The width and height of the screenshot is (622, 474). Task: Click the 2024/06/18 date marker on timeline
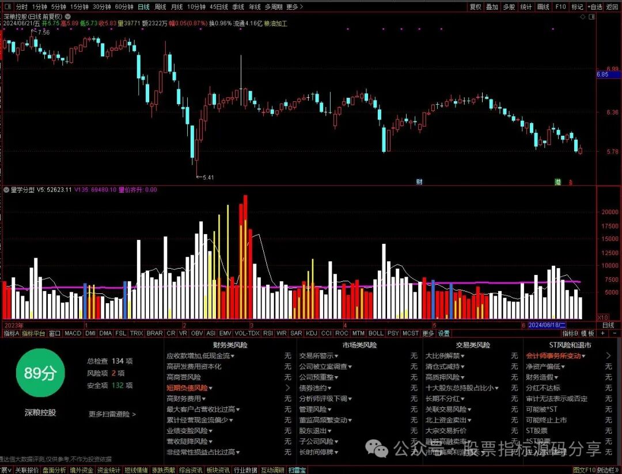tap(547, 326)
